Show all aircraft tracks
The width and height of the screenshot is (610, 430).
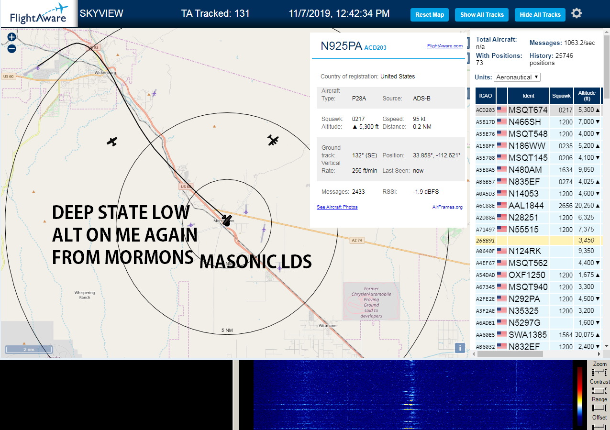(x=482, y=15)
